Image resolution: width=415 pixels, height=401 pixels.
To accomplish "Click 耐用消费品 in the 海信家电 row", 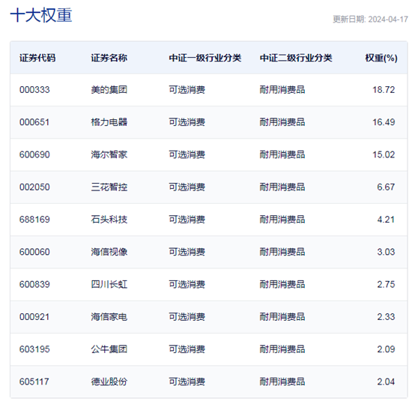I will click(282, 317).
